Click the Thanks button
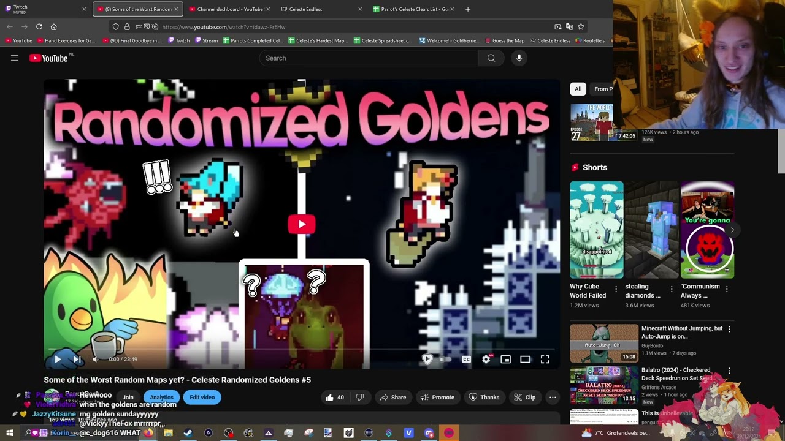 (x=484, y=398)
